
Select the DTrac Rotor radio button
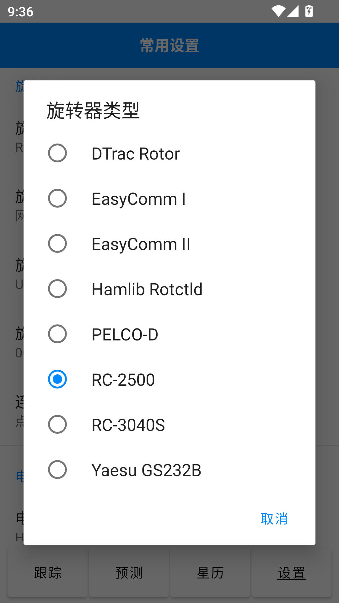tap(57, 153)
